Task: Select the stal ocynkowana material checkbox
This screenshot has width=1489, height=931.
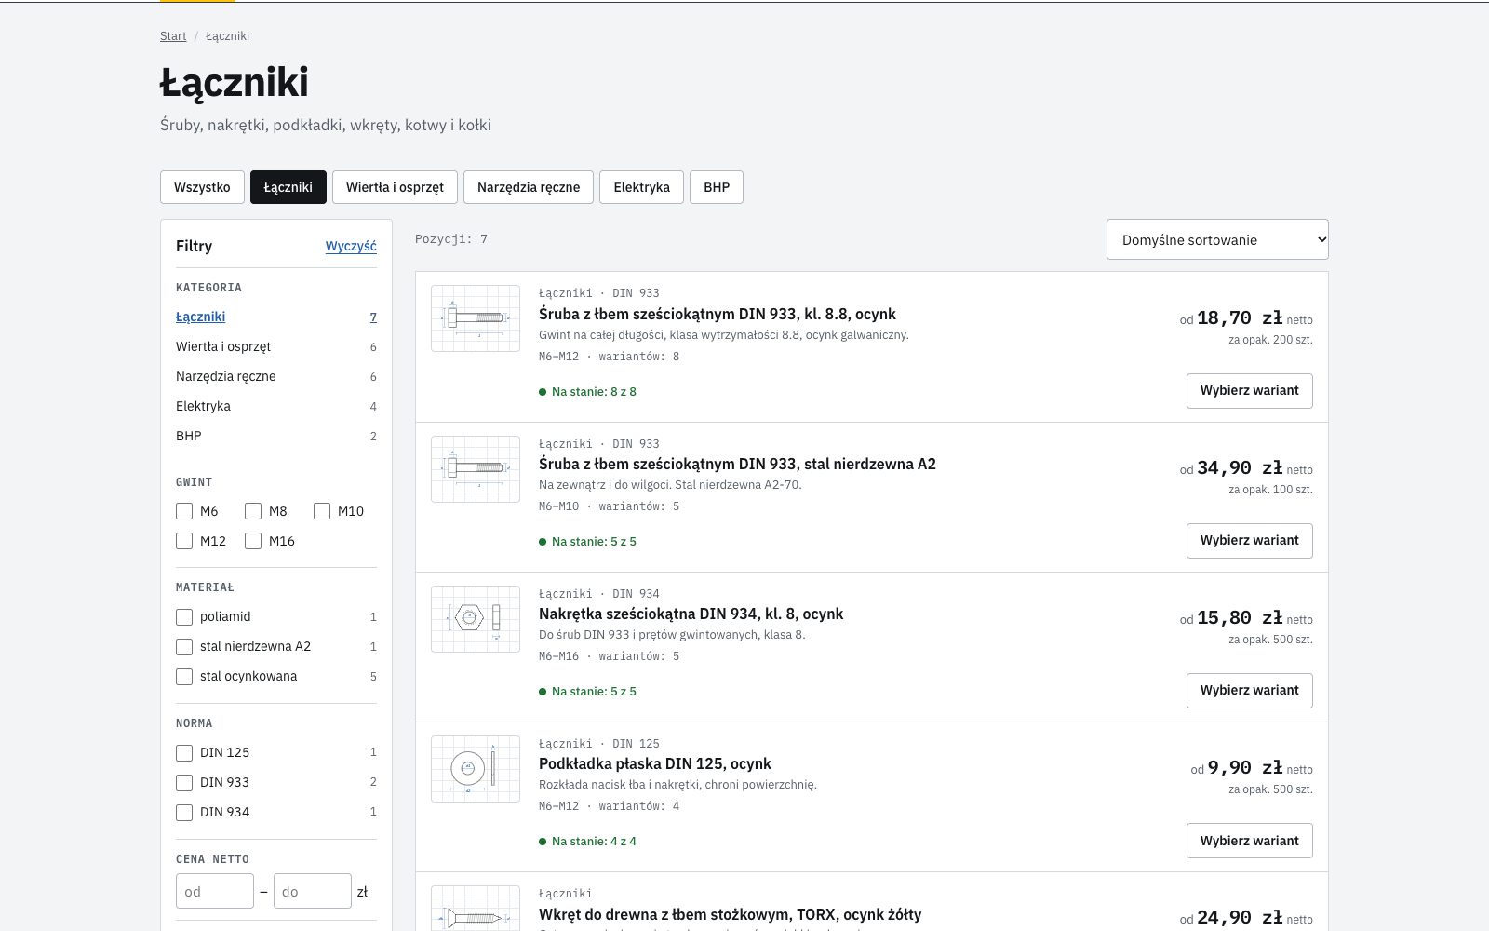Action: (x=184, y=677)
